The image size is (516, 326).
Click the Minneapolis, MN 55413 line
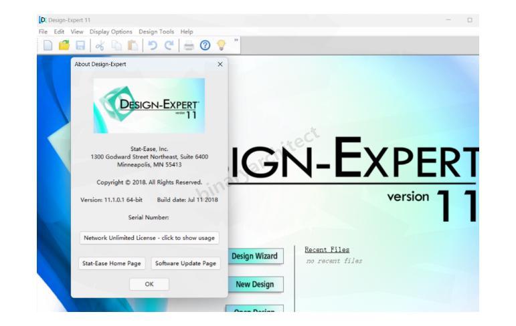tap(149, 164)
